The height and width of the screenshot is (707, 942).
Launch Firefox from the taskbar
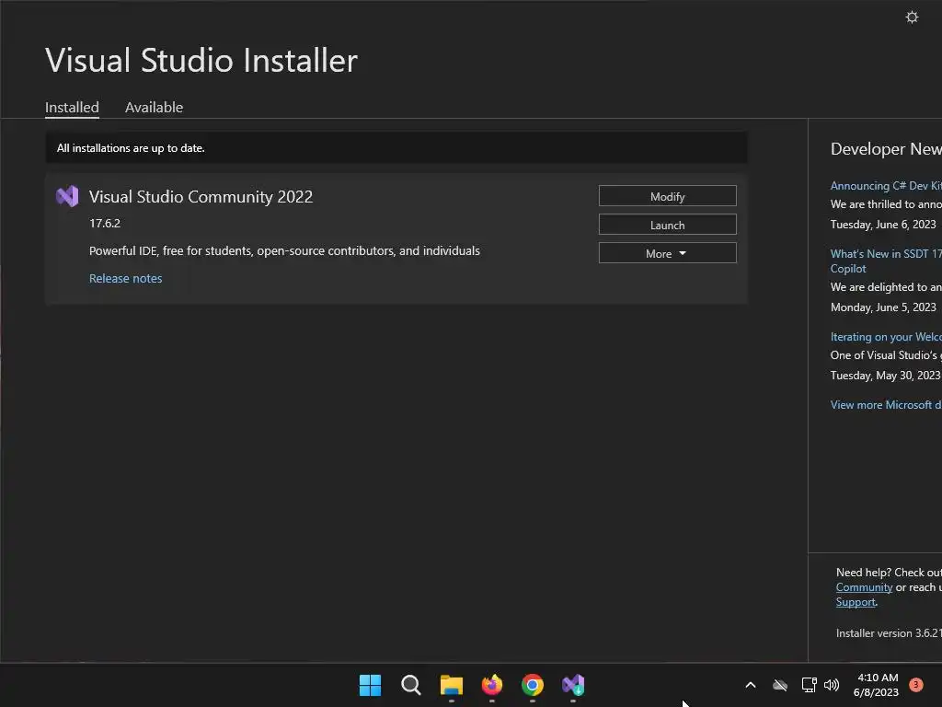click(x=492, y=685)
